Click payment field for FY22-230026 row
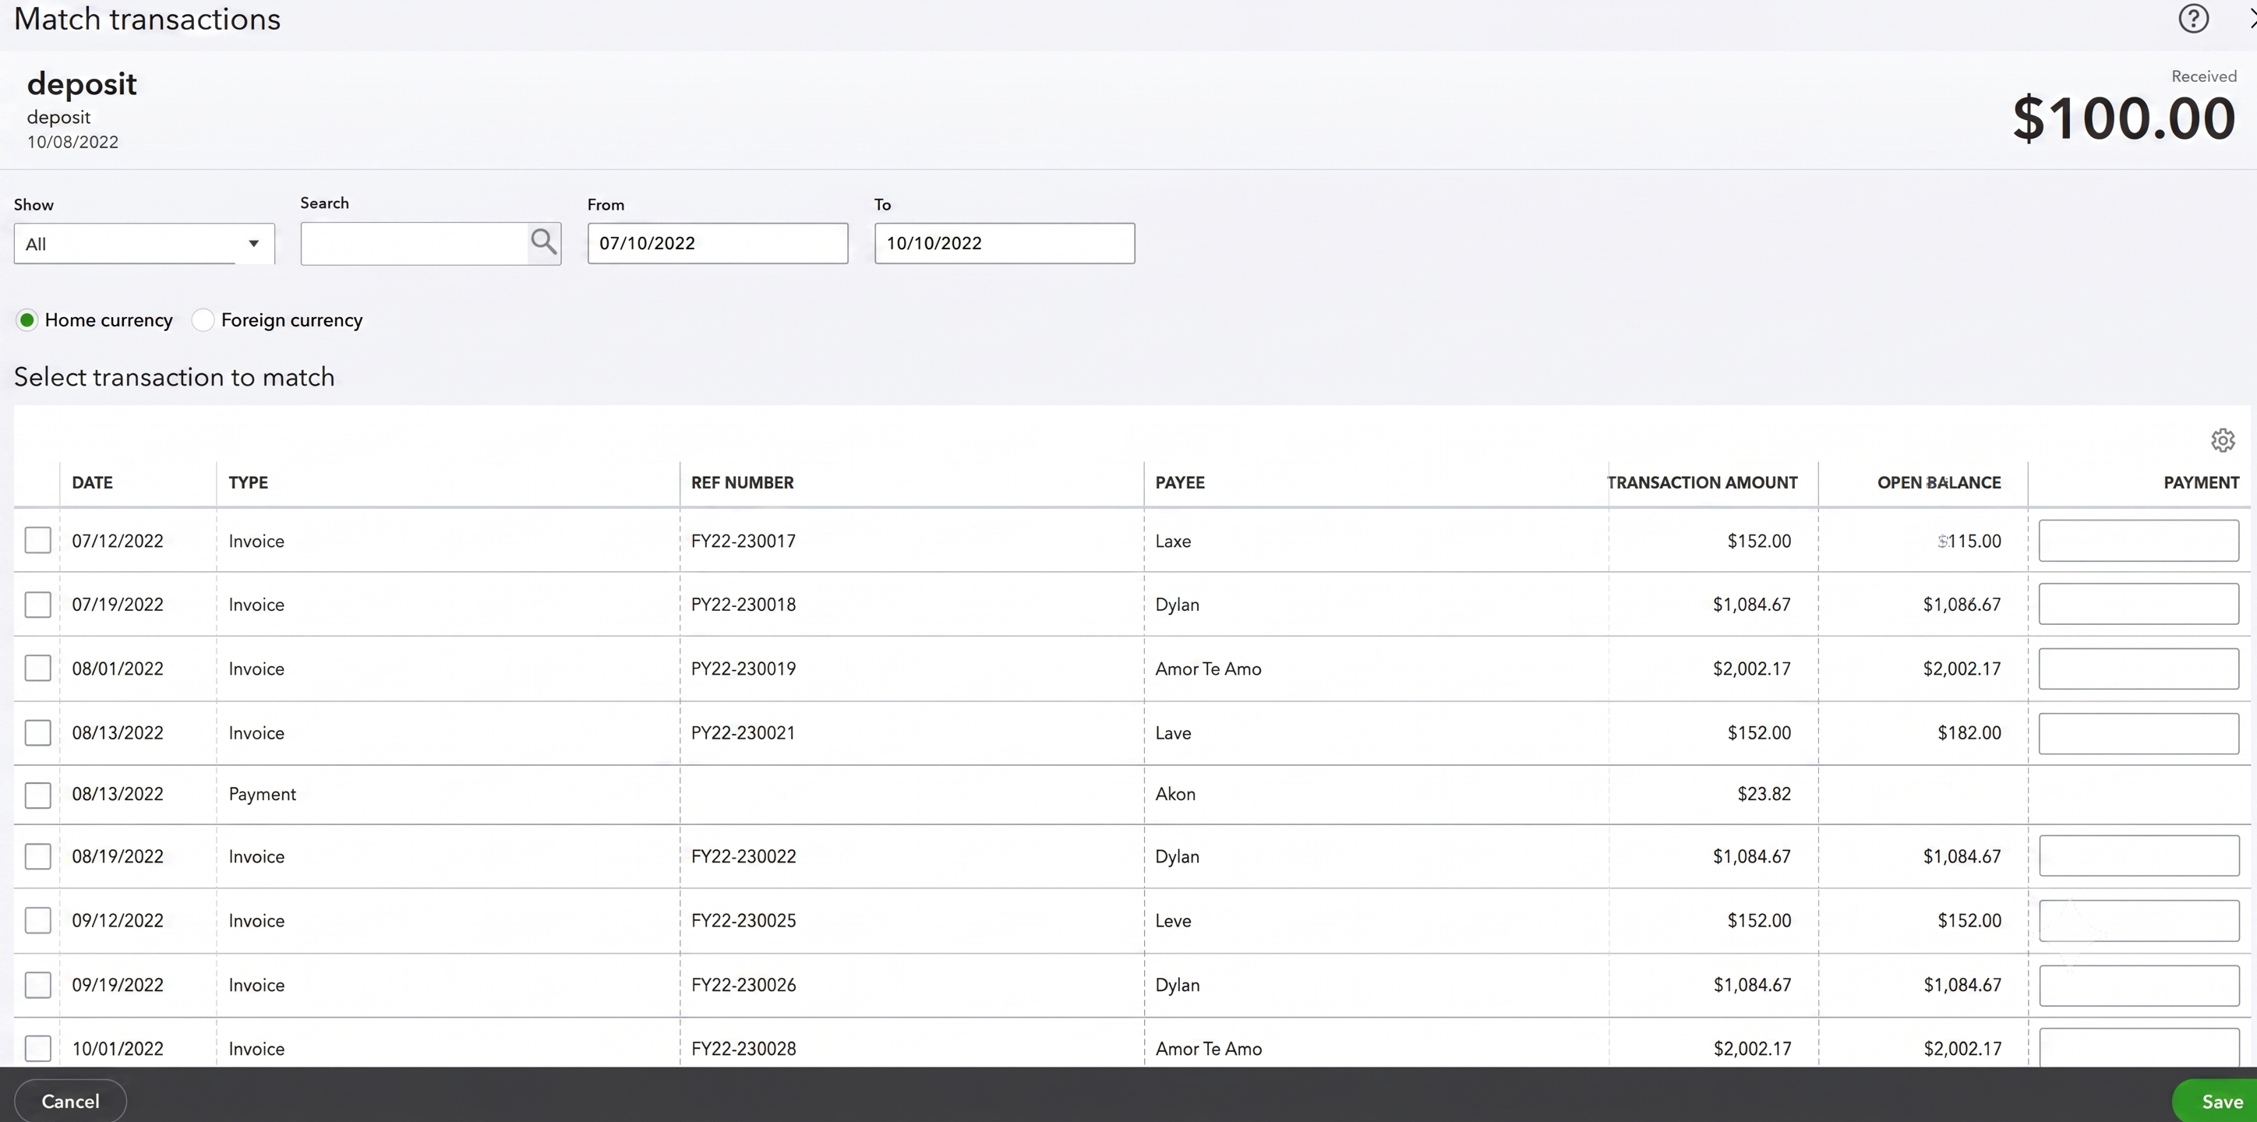The height and width of the screenshot is (1122, 2257). point(2139,986)
